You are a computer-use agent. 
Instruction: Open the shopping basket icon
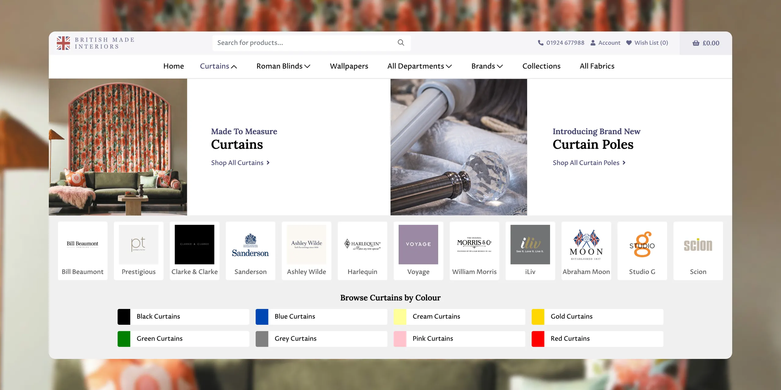(x=696, y=43)
